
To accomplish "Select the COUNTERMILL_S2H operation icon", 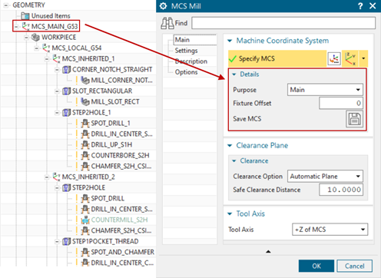I will [85, 220].
